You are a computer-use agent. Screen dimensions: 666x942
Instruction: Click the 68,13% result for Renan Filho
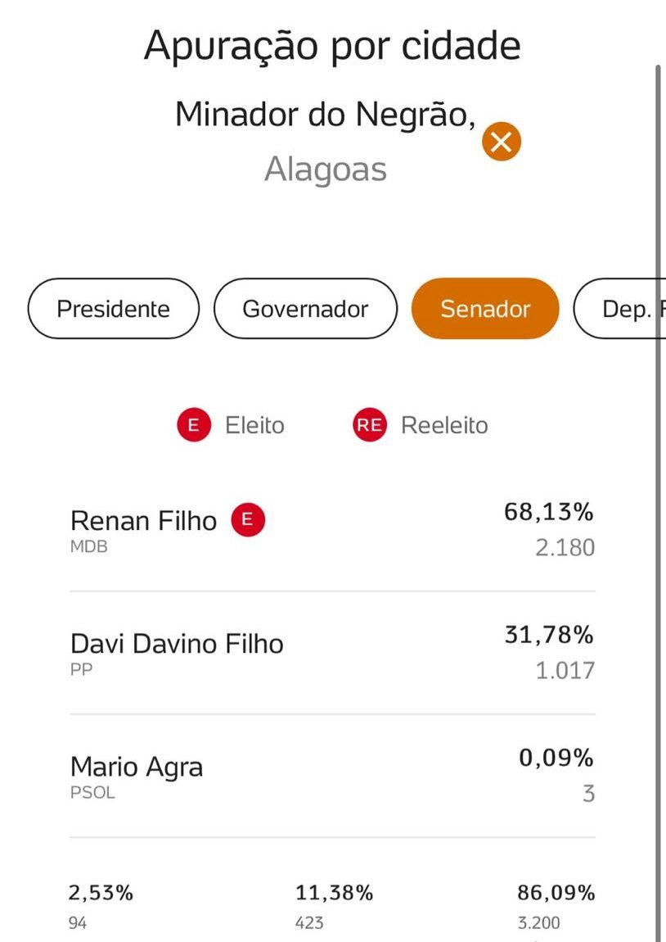[x=548, y=513]
